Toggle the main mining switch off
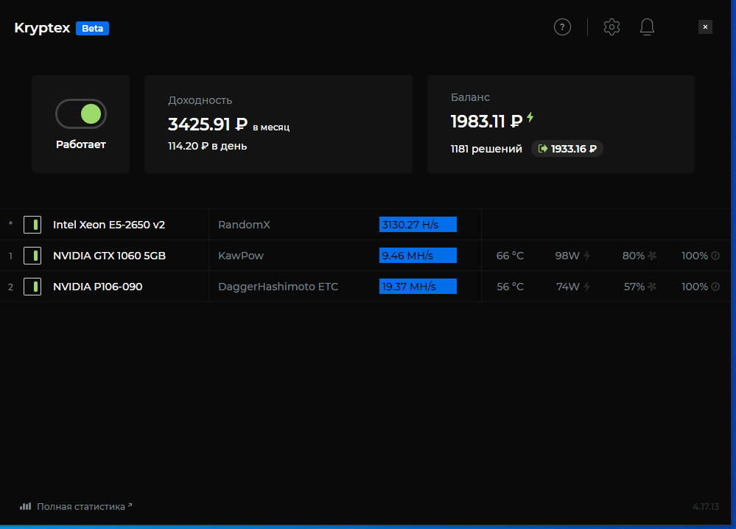736x529 pixels. tap(81, 114)
